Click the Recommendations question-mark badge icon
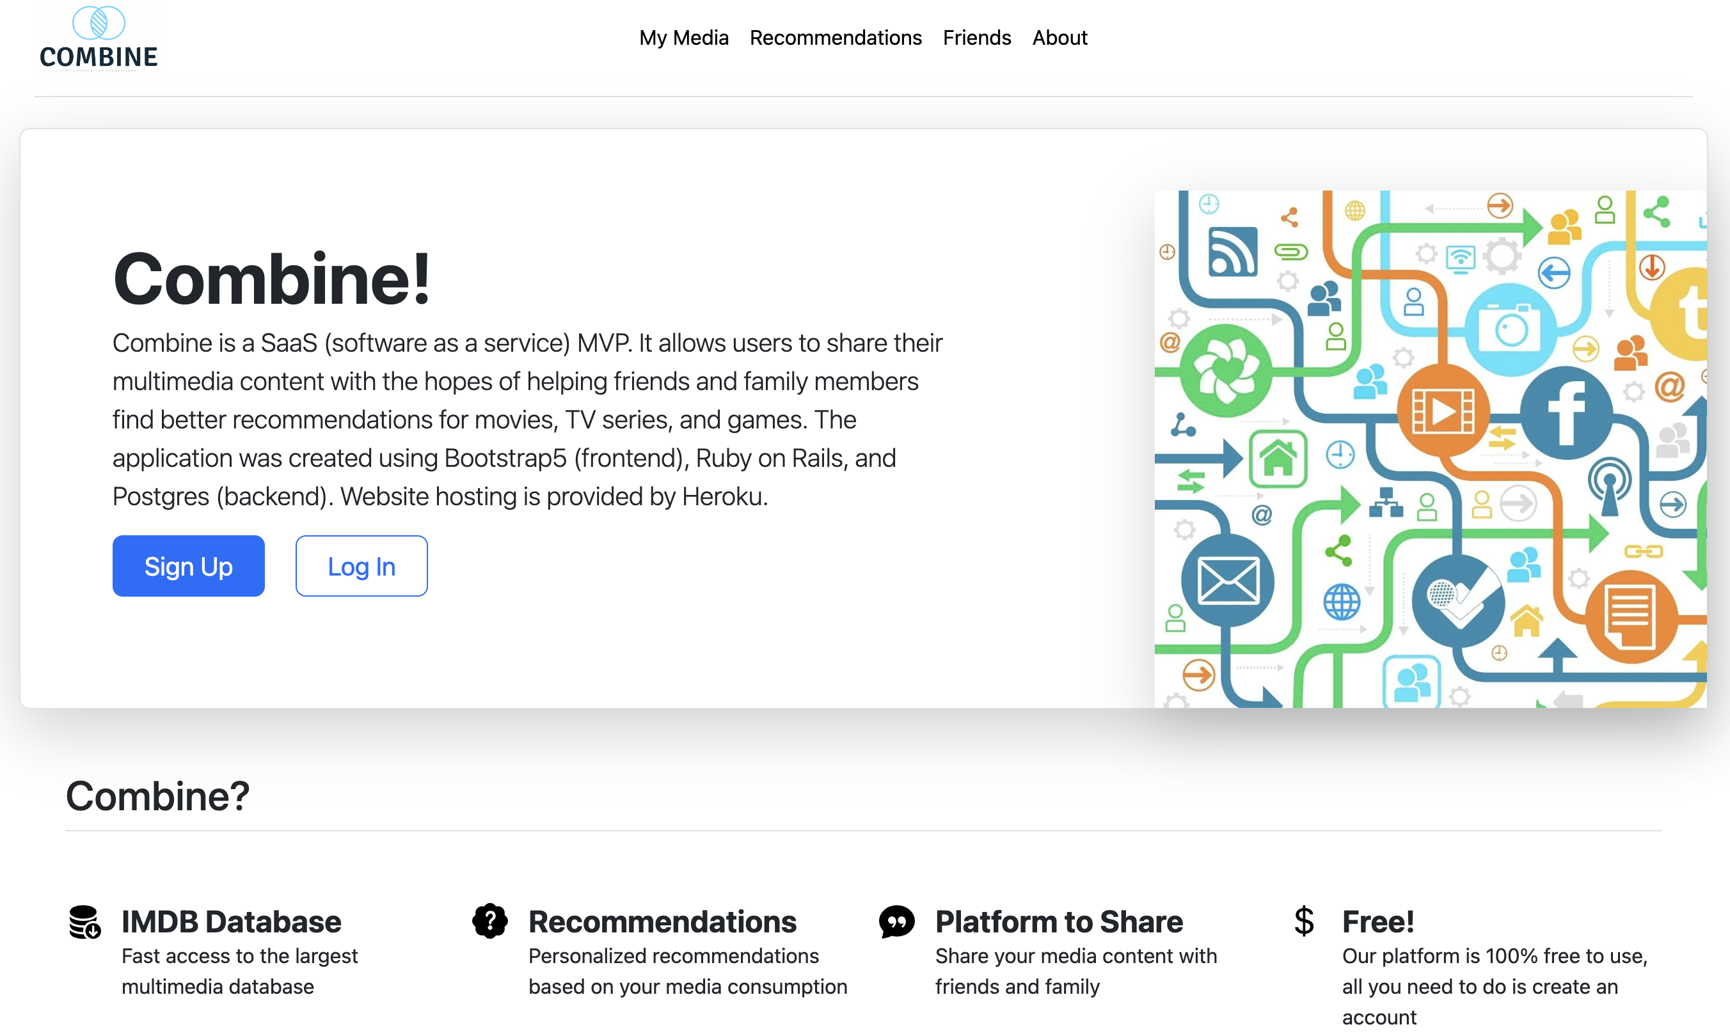Screen dimensions: 1730x1036 pyautogui.click(x=489, y=922)
